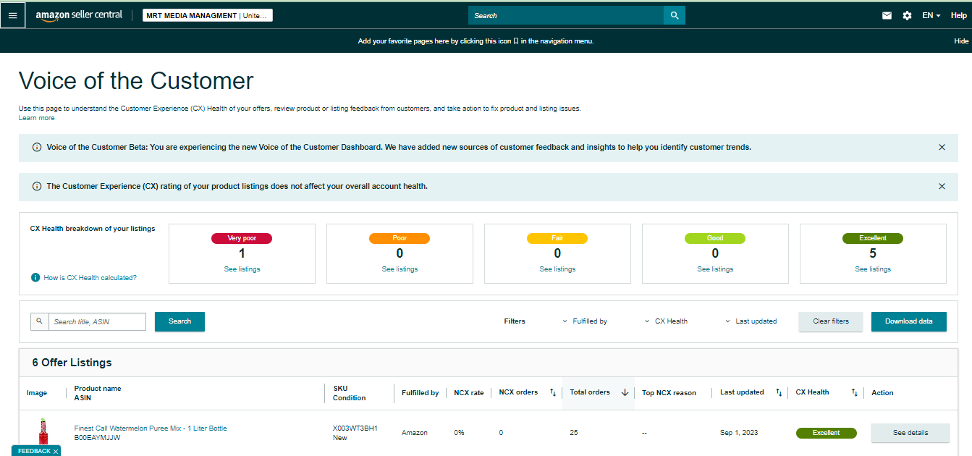Click the search magnifier button in header
The width and height of the screenshot is (972, 456).
click(675, 15)
